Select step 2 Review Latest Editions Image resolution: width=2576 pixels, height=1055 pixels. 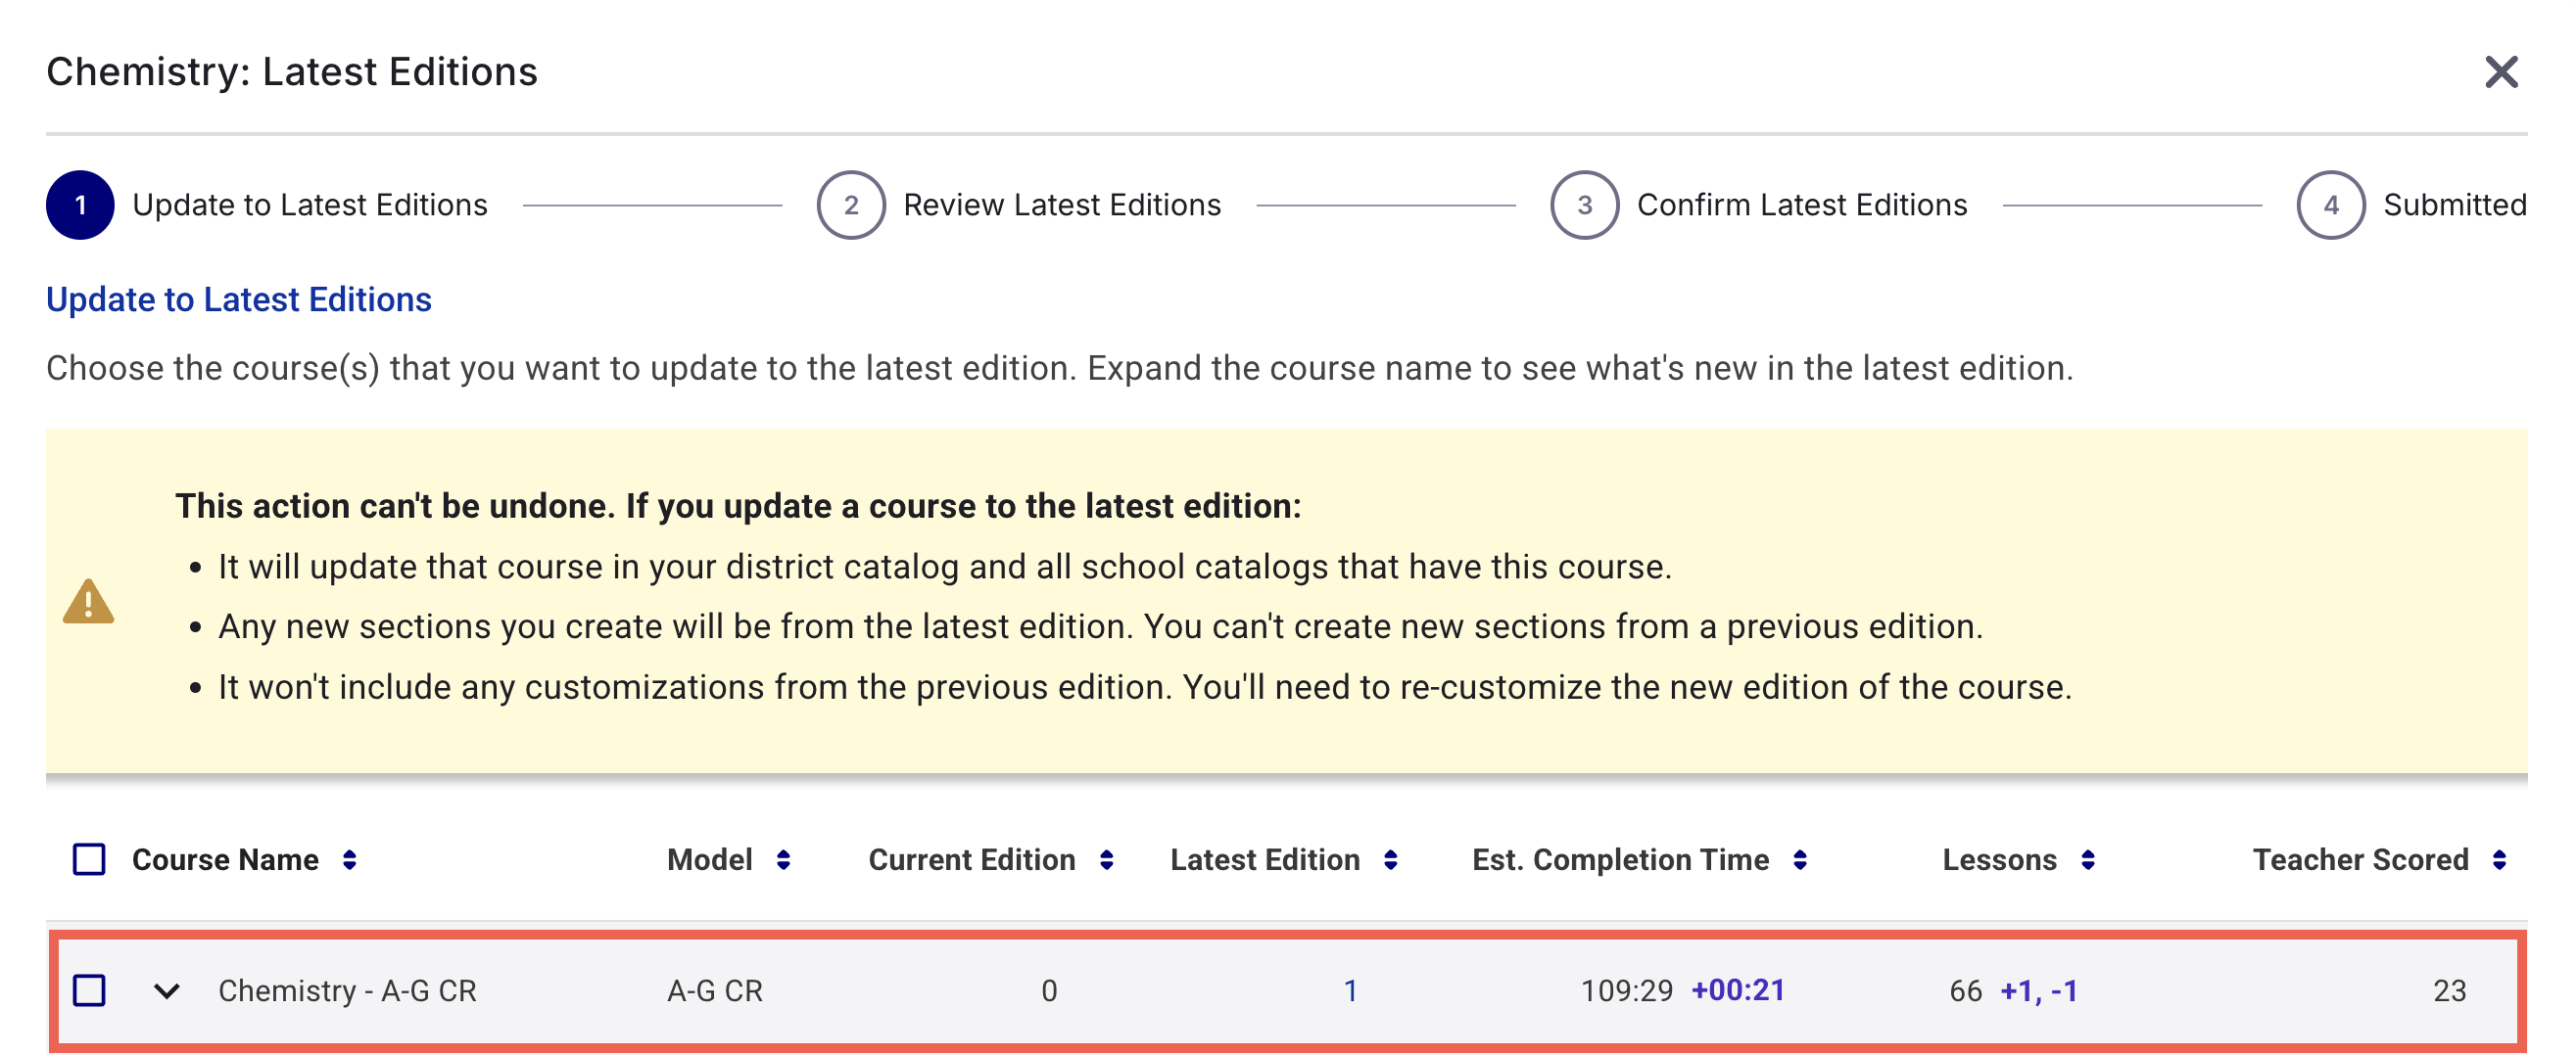(851, 206)
